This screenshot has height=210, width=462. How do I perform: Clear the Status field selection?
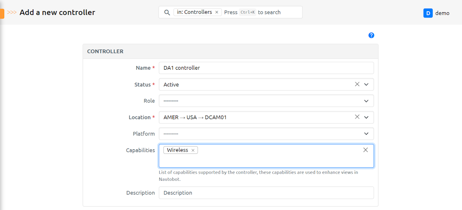[x=357, y=84]
